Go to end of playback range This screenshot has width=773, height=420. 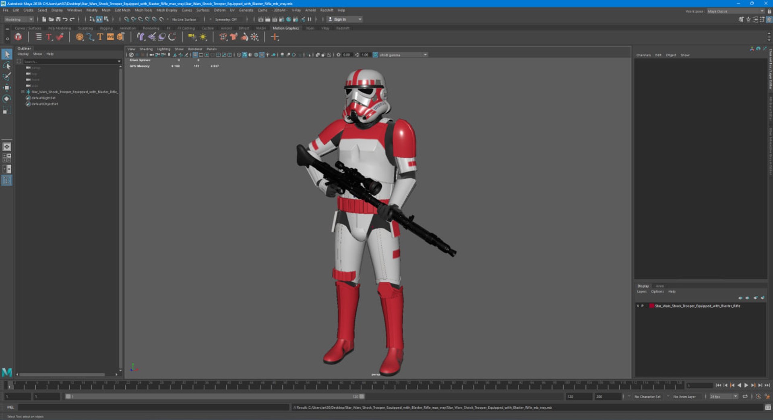(x=767, y=385)
